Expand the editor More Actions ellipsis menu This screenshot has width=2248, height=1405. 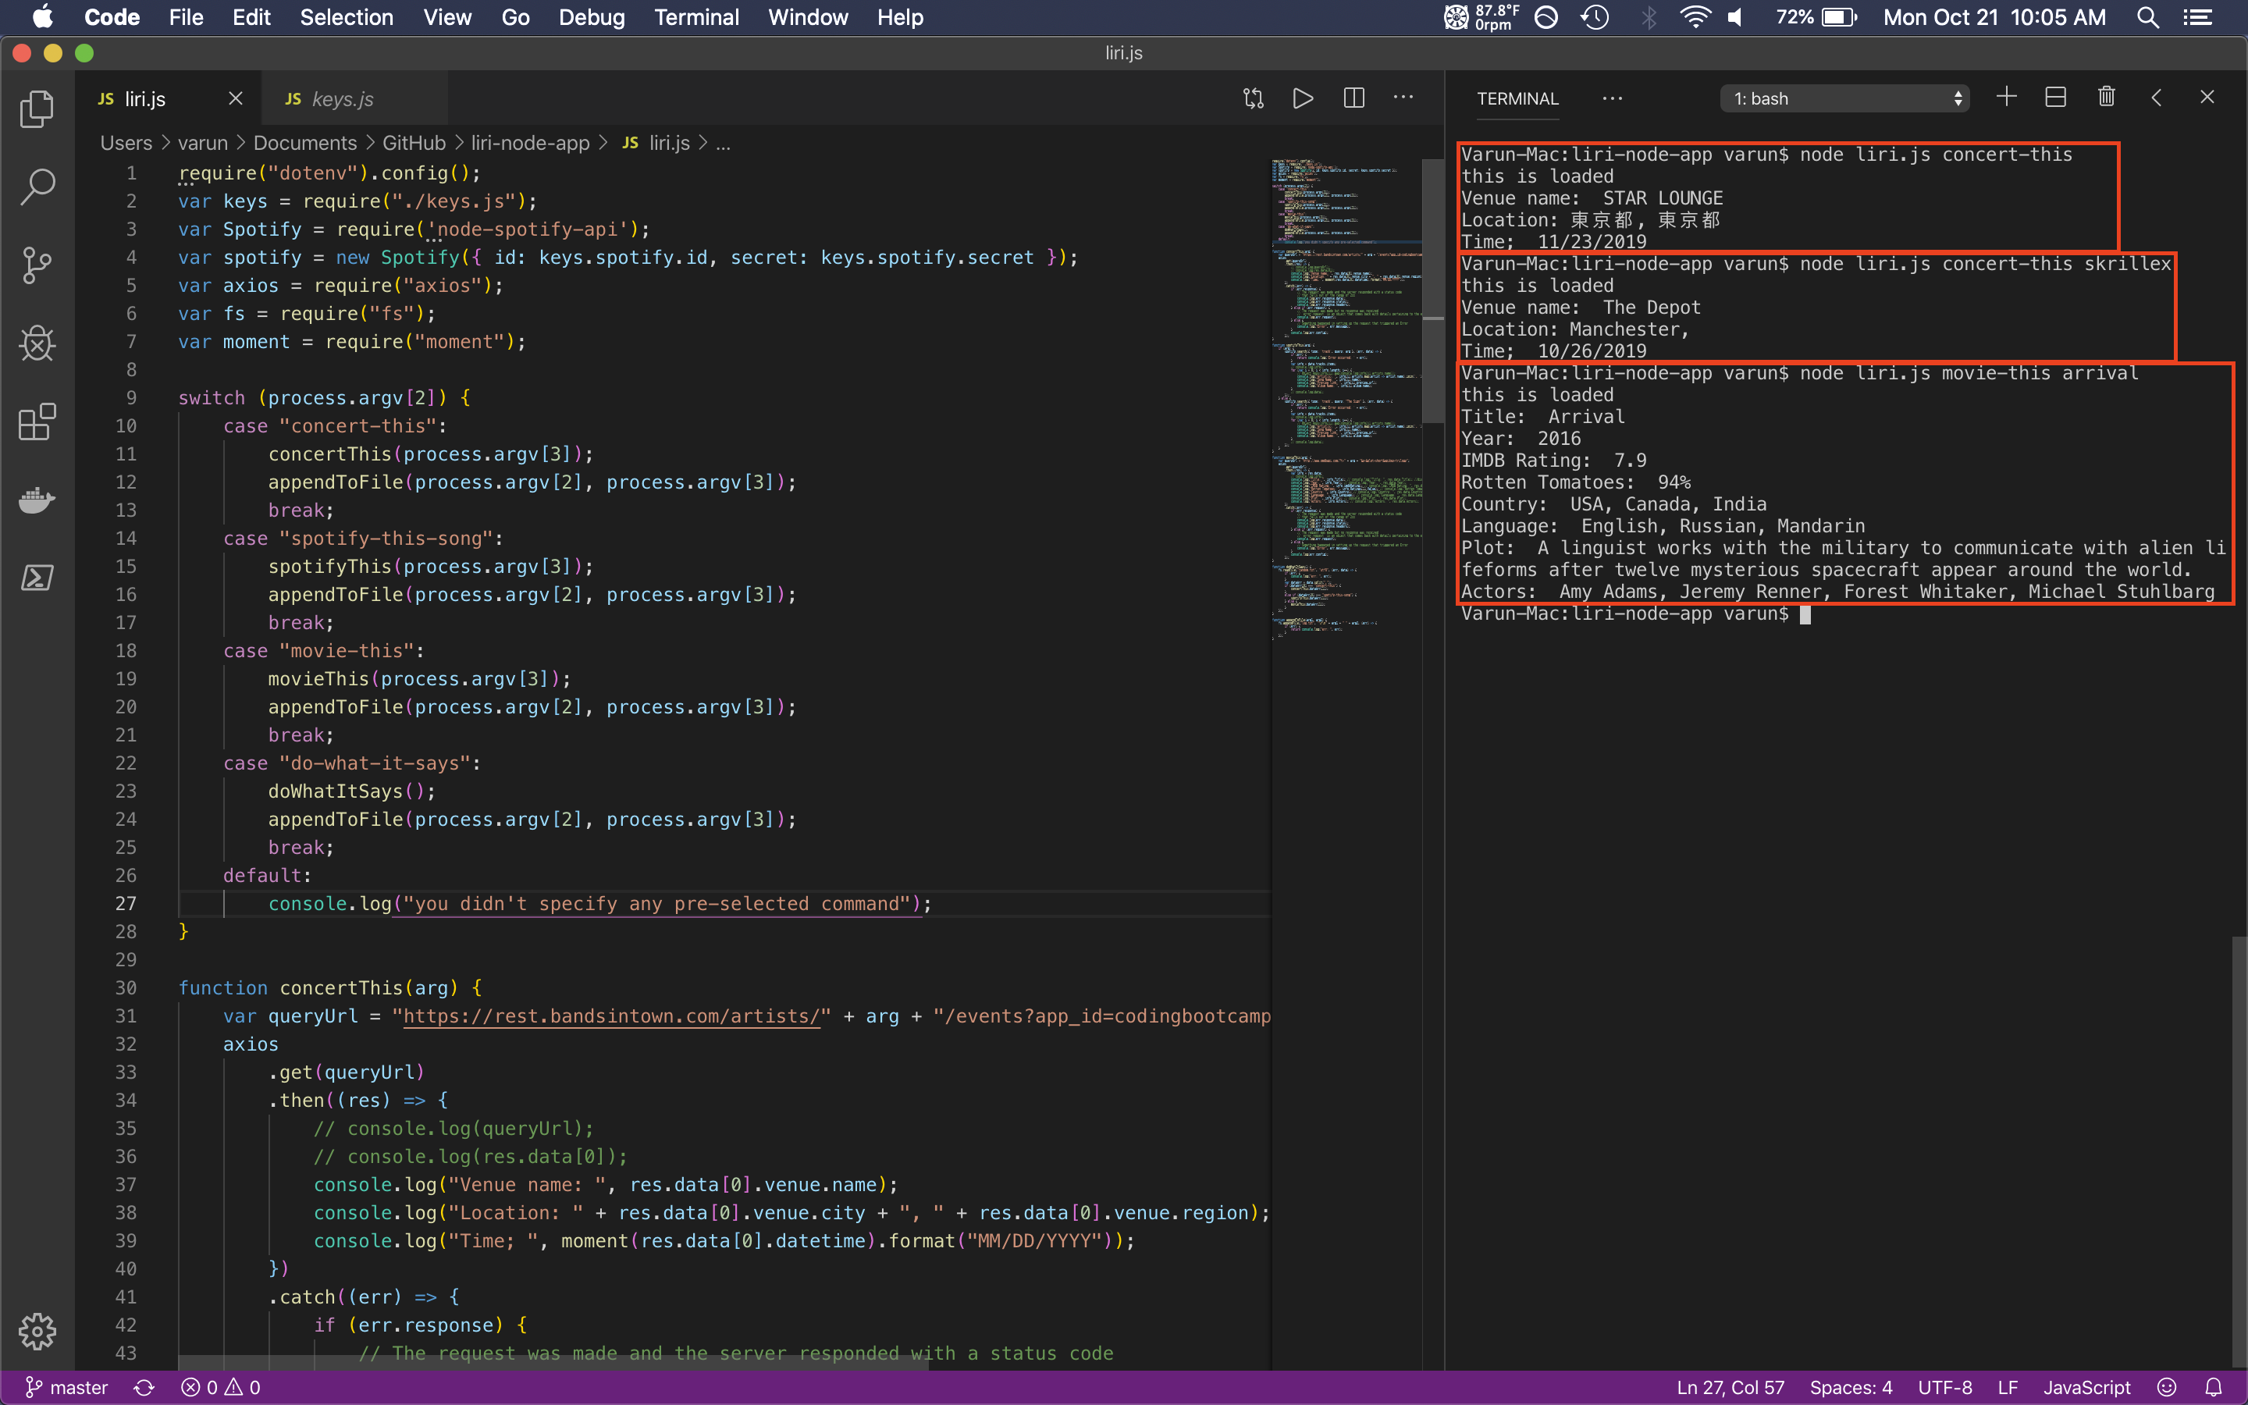coord(1403,98)
